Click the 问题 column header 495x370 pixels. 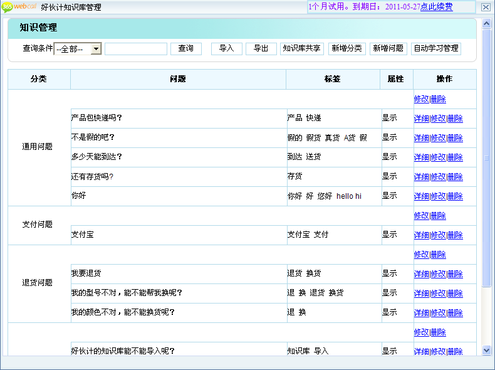178,79
